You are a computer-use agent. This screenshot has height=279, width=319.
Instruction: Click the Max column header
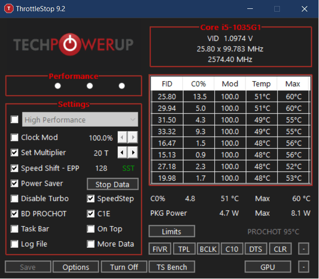point(293,84)
